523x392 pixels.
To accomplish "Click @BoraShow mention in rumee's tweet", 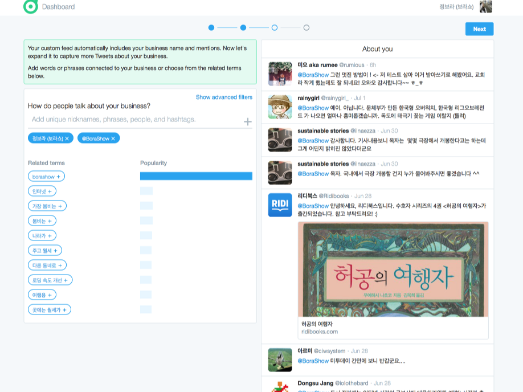I will coord(313,75).
